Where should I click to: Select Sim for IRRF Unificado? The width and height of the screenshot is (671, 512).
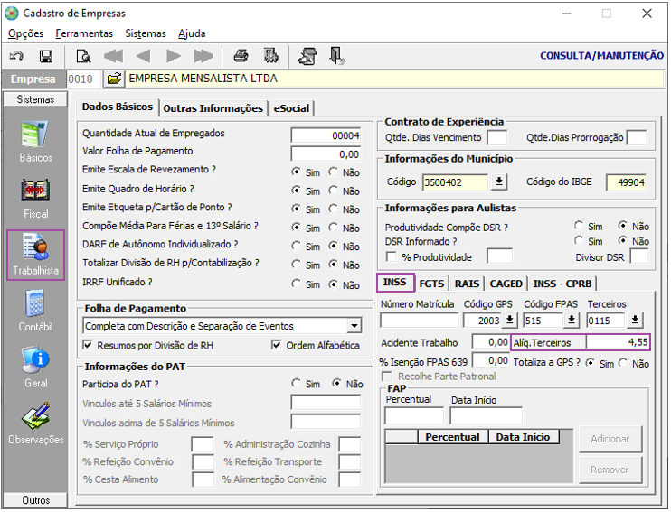296,284
